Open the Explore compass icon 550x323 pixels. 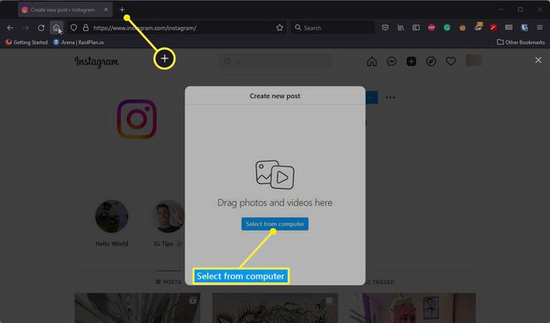(431, 62)
